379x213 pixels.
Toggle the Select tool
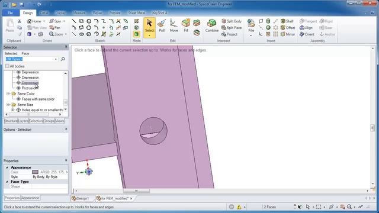pos(149,28)
